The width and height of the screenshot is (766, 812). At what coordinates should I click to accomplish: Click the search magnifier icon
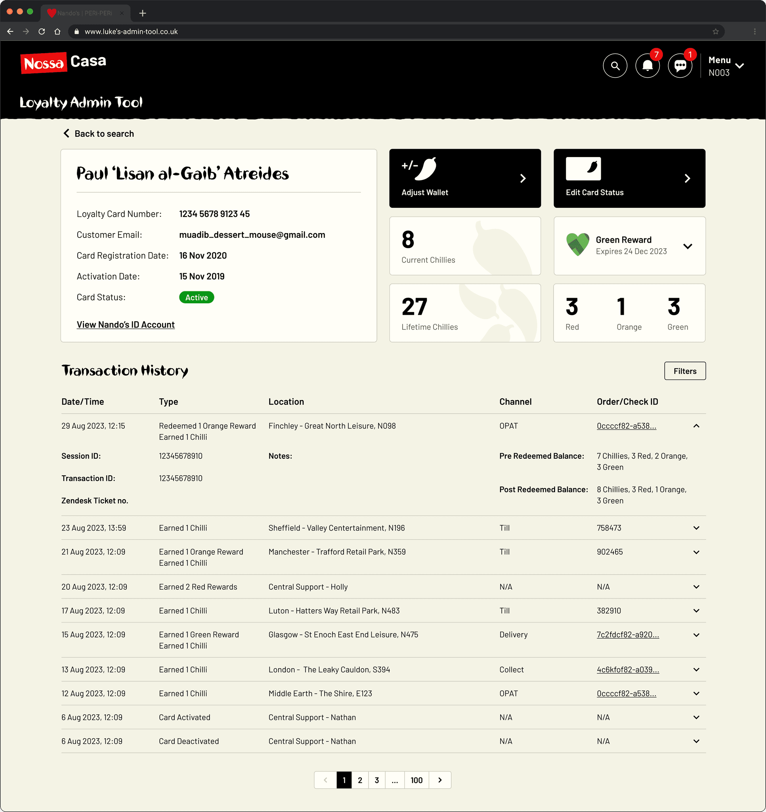coord(615,65)
